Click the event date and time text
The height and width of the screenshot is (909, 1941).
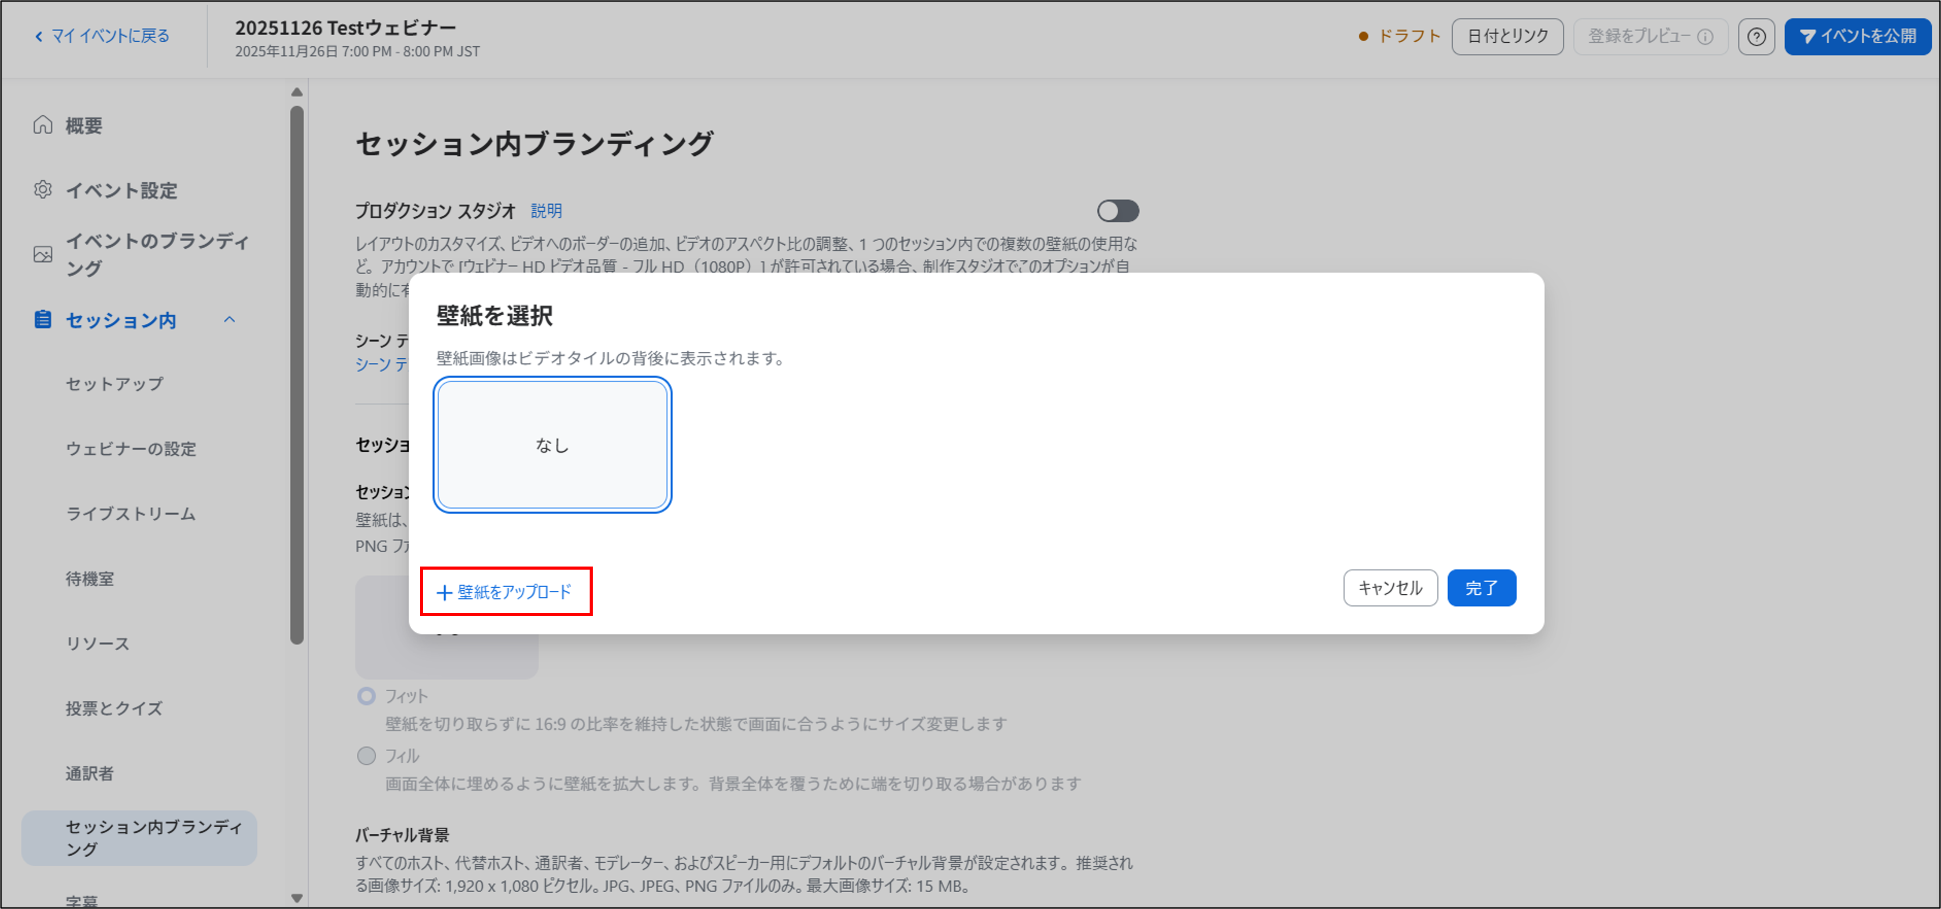point(357,51)
